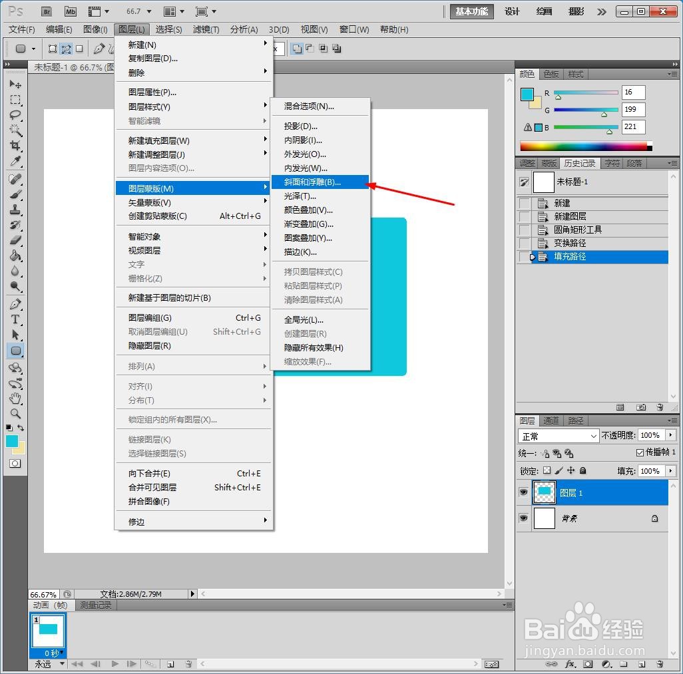Select the Paint Bucket tool

(15, 255)
